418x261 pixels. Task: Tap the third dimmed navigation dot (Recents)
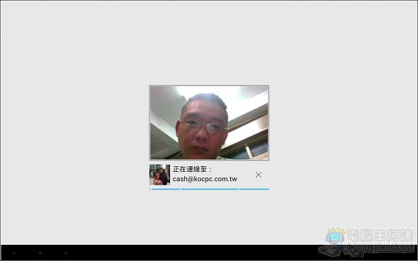pyautogui.click(x=66, y=253)
